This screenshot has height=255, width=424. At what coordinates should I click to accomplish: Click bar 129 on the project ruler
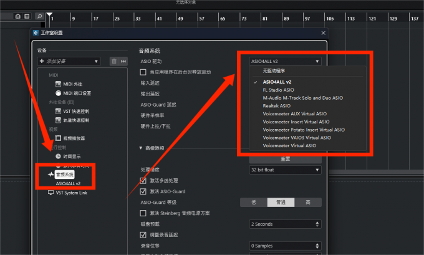pos(393,19)
